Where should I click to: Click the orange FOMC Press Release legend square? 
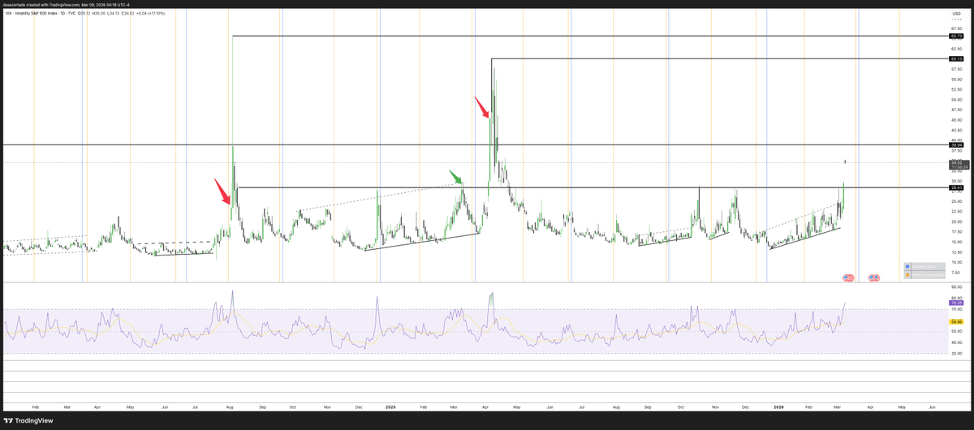point(907,275)
